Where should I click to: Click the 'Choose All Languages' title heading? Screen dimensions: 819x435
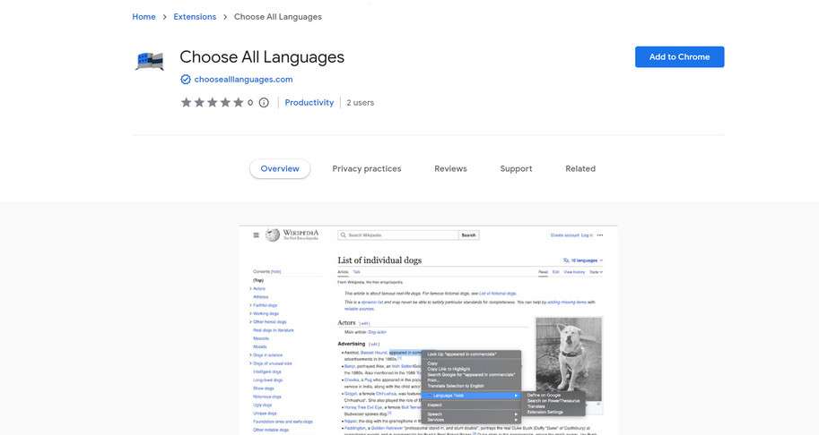tap(262, 56)
